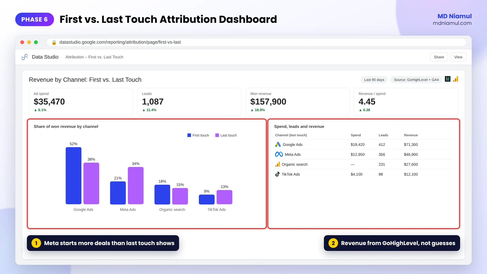The image size is (487, 274).
Task: Click the lock icon in address bar
Action: [x=54, y=42]
